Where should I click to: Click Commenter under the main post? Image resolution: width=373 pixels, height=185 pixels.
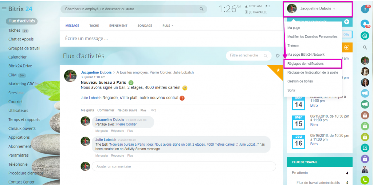point(106,110)
